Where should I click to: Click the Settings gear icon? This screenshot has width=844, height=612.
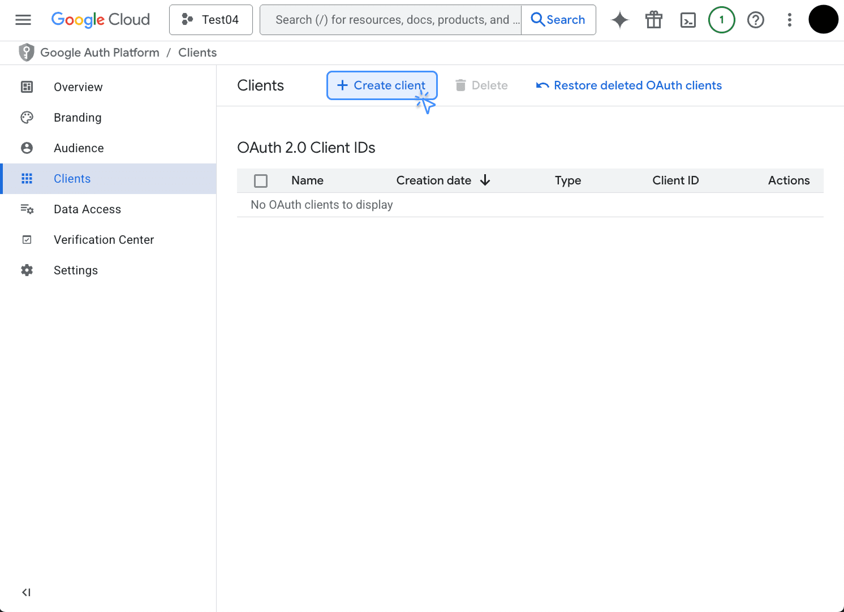(27, 270)
